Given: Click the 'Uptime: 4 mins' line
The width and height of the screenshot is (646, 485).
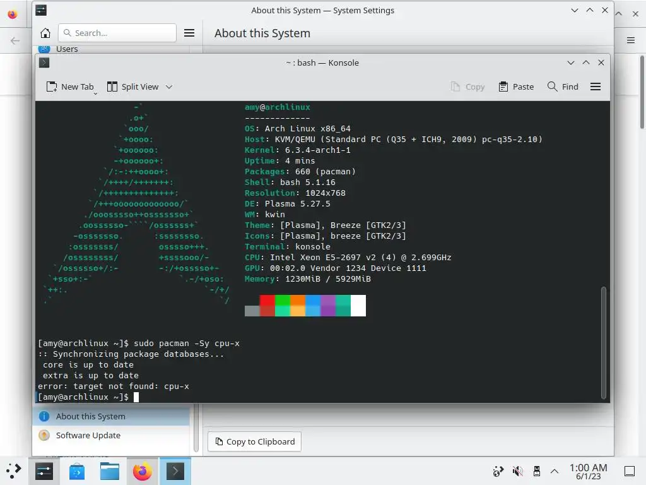Looking at the screenshot, I should pyautogui.click(x=279, y=161).
